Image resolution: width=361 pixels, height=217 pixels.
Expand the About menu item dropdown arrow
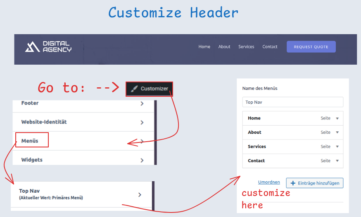337,133
